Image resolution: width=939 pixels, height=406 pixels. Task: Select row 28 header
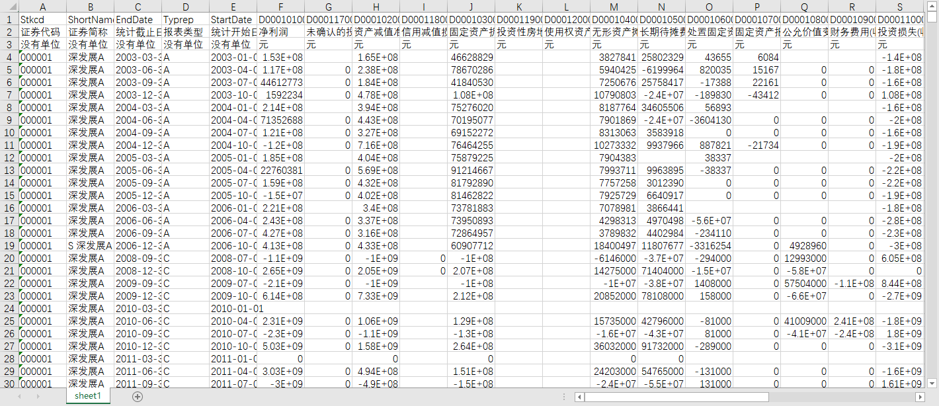[9, 358]
